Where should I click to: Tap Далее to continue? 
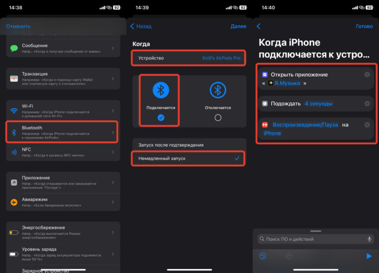click(x=238, y=26)
